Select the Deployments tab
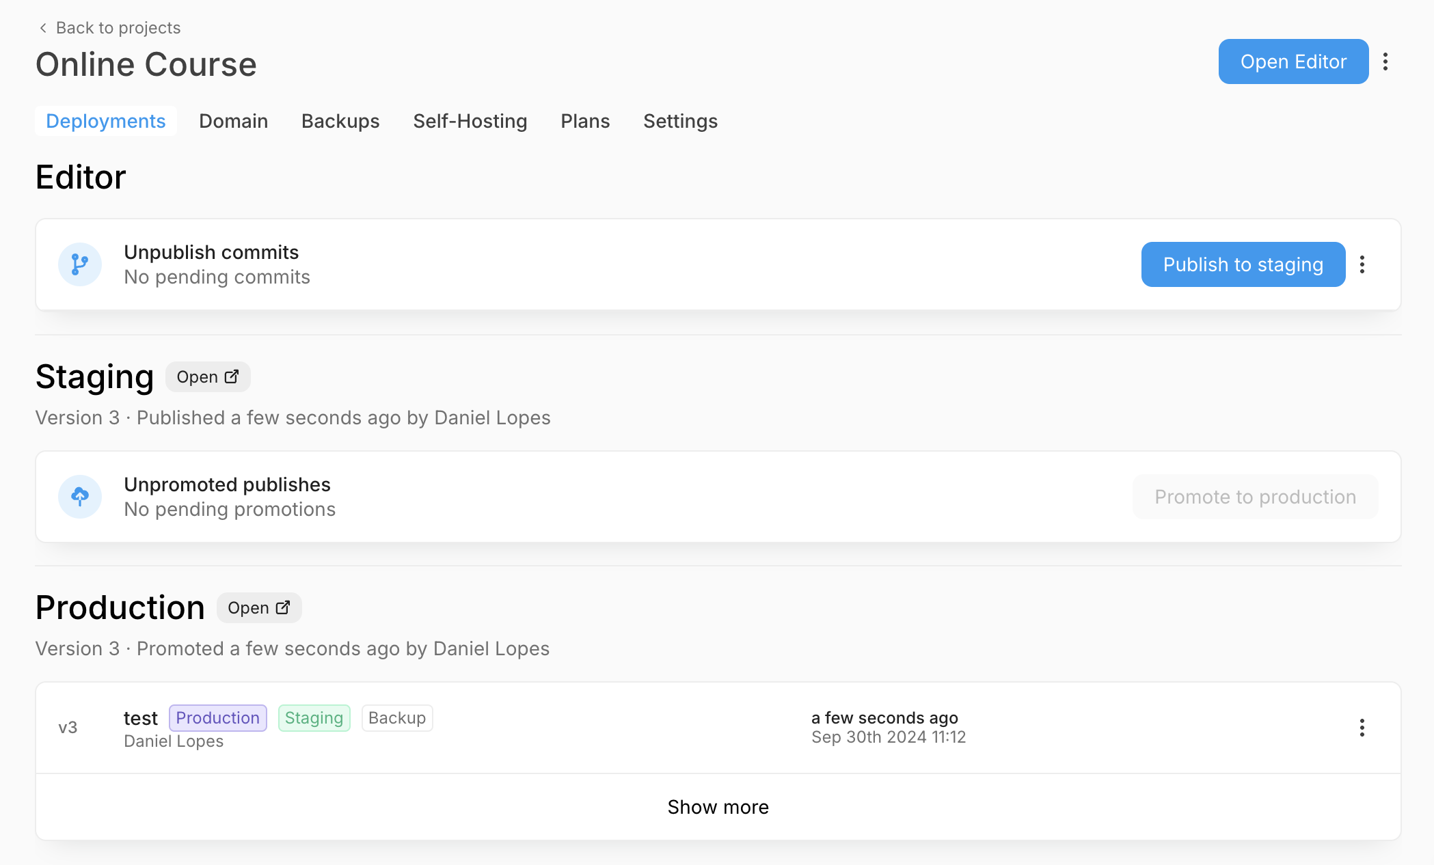The height and width of the screenshot is (865, 1434). pos(106,121)
